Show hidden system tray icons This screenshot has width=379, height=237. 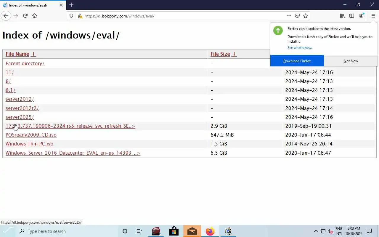316,231
